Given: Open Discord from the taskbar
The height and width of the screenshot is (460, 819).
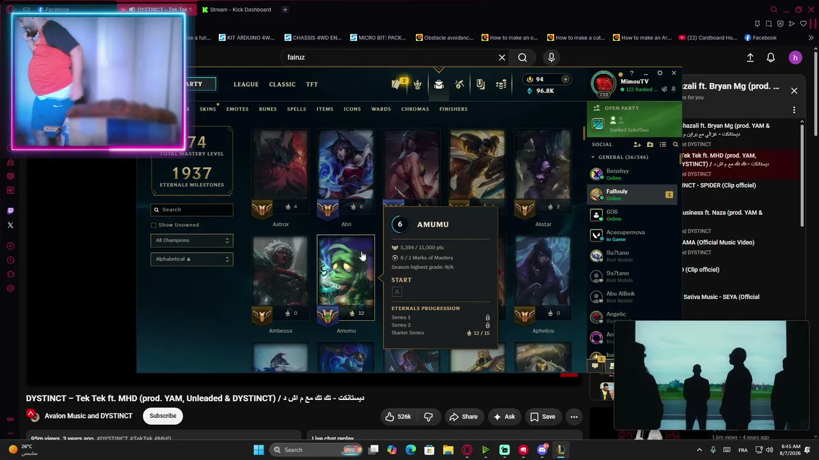Looking at the screenshot, I should [x=543, y=450].
